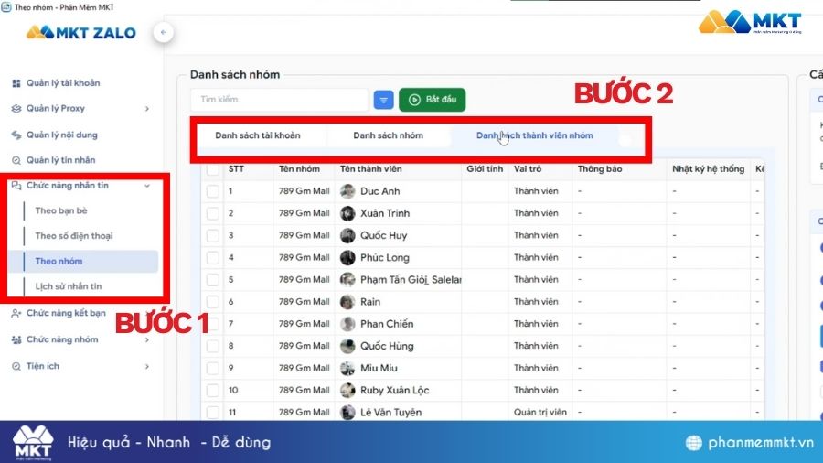Open Chức năng kết bạn in sidebar
This screenshot has height=463, width=823.
66,313
